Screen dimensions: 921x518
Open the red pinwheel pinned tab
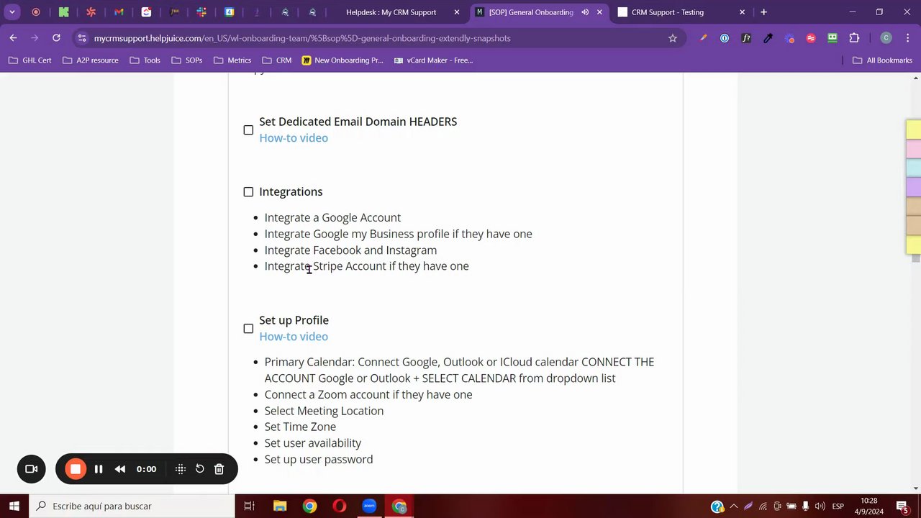coord(91,12)
